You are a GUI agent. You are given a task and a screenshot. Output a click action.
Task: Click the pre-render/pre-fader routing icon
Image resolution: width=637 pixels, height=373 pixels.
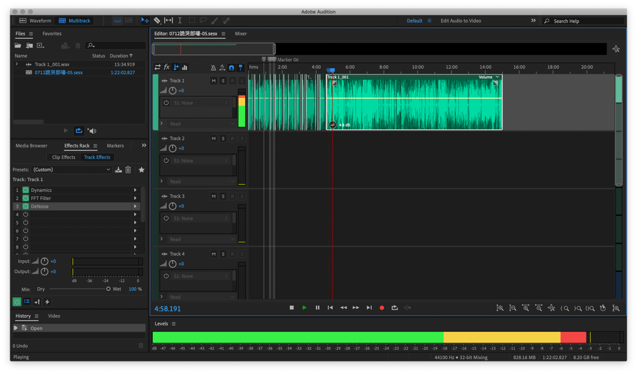point(37,302)
